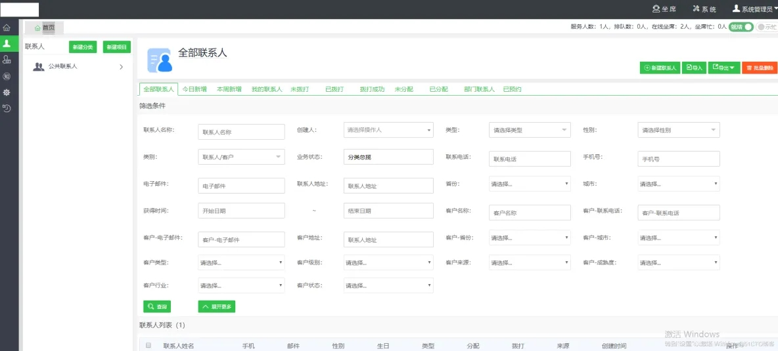This screenshot has width=778, height=351.
Task: Toggle the 示忙 busy switch
Action: coord(767,28)
